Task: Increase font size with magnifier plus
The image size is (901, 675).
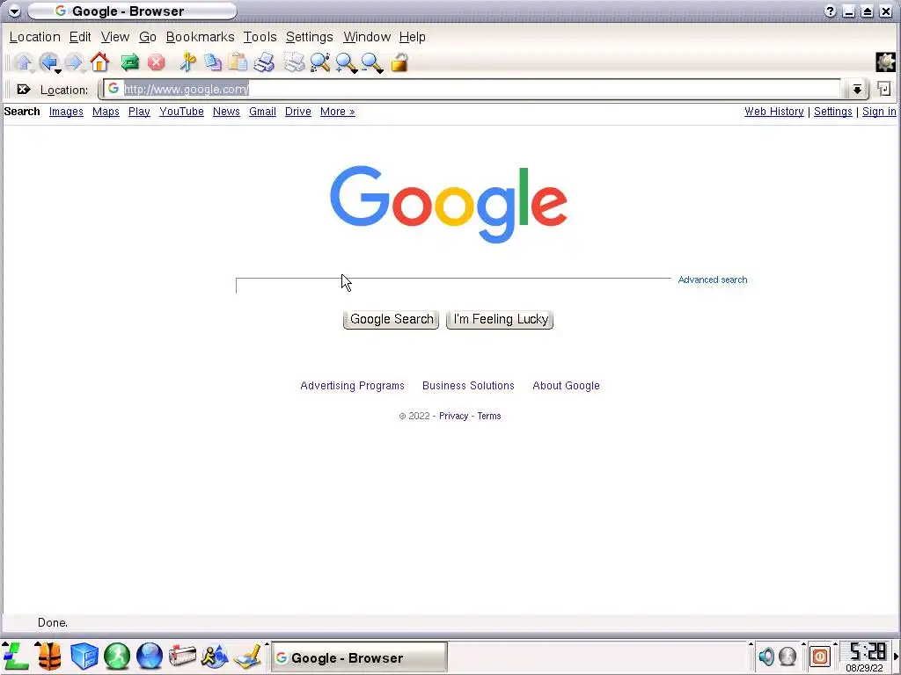Action: (345, 62)
